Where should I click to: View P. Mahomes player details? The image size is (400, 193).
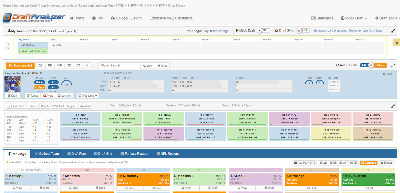pyautogui.click(x=73, y=188)
